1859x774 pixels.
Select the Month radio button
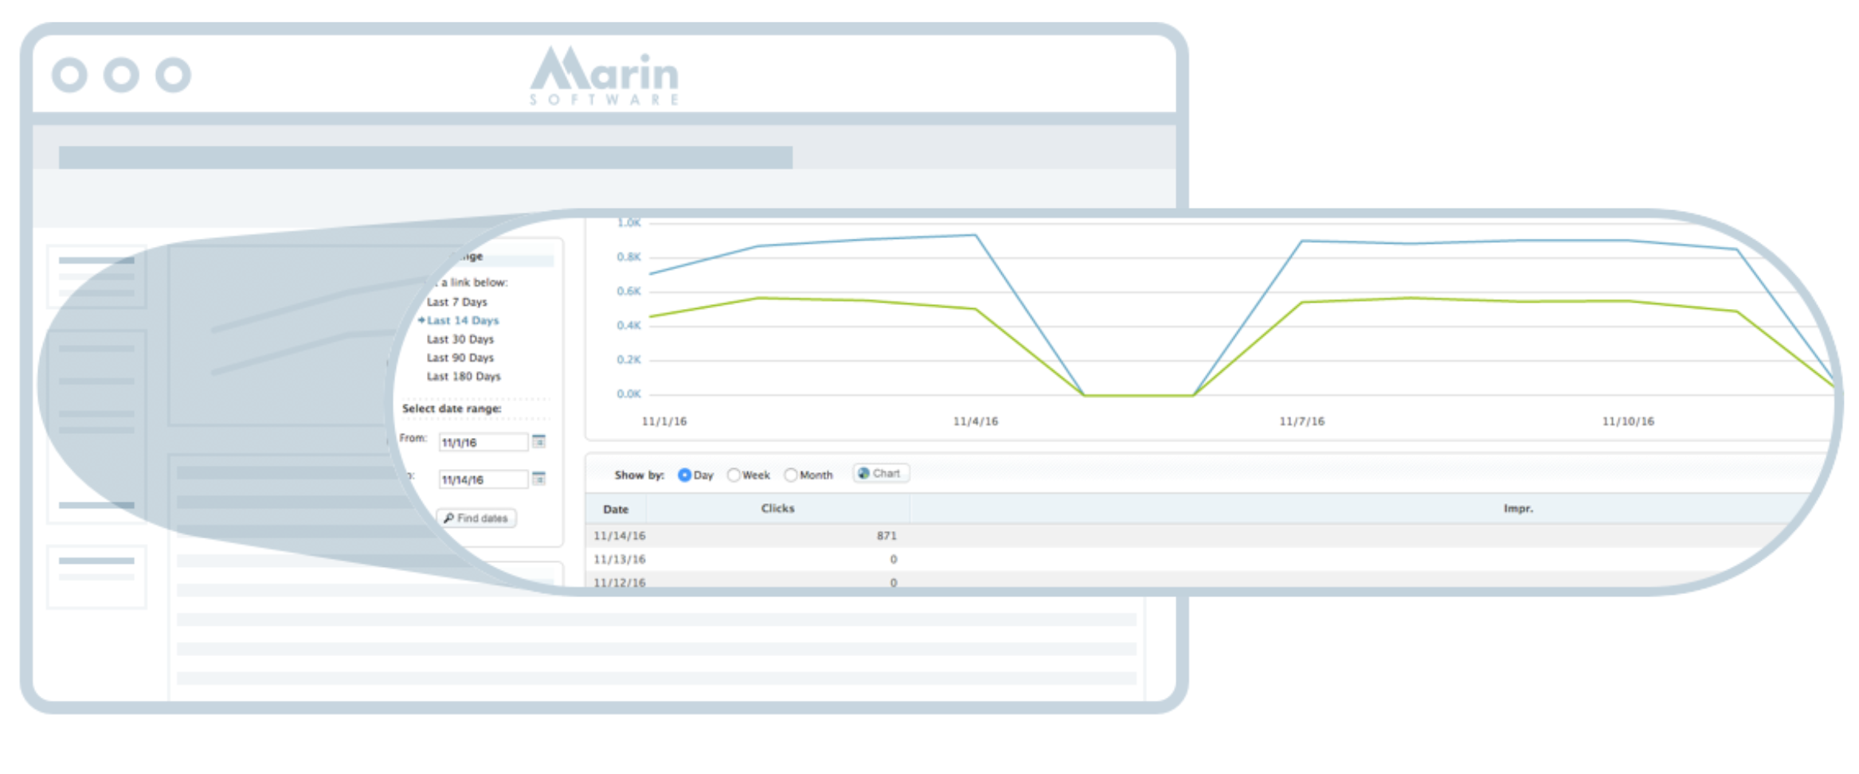pos(791,475)
